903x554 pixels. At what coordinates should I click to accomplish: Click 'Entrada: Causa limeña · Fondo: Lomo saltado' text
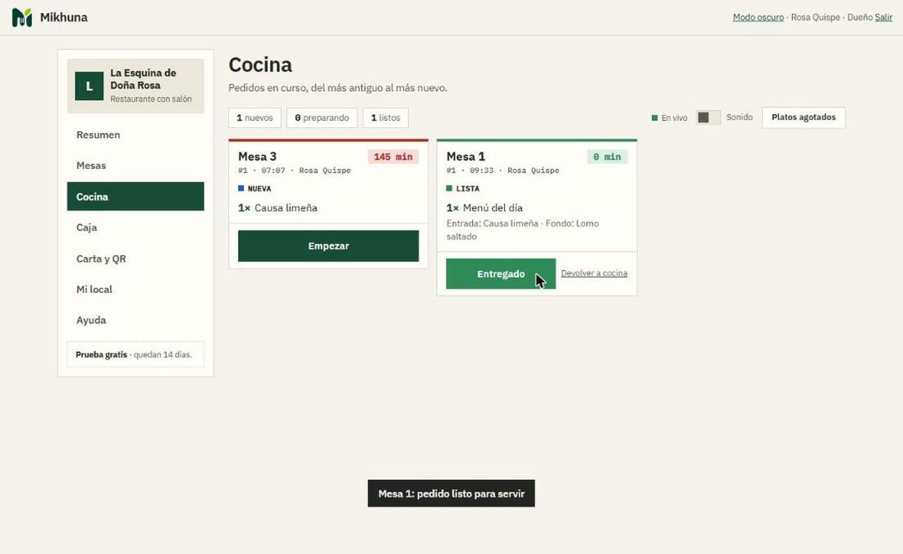(522, 230)
